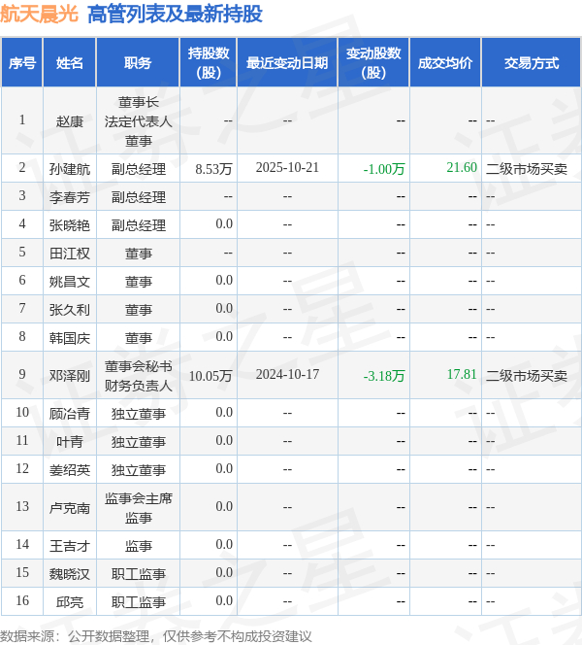Screen dimensions: 582x645
Task: Click the name 邓泽刚
Action: click(x=70, y=376)
